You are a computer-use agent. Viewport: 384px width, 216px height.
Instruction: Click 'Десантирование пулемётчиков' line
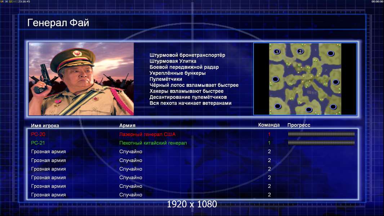(188, 97)
